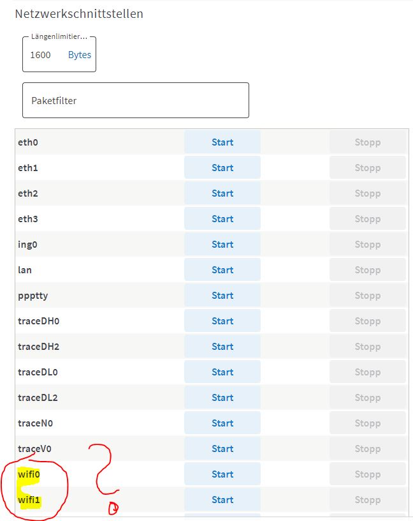Click Stopp for the lan interface
The height and width of the screenshot is (521, 413).
pos(368,270)
